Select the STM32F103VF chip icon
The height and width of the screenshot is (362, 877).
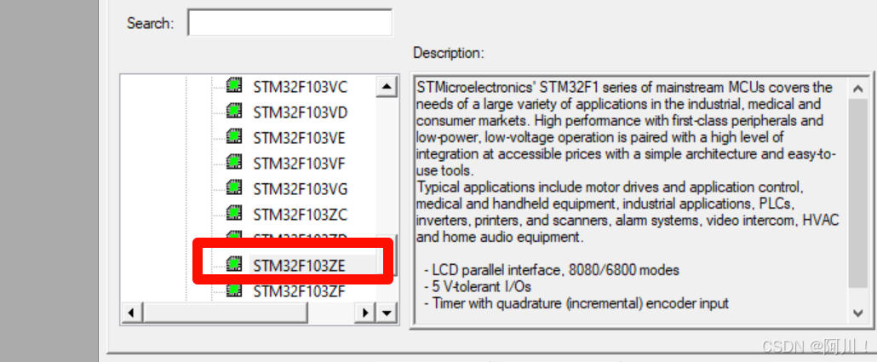point(235,162)
